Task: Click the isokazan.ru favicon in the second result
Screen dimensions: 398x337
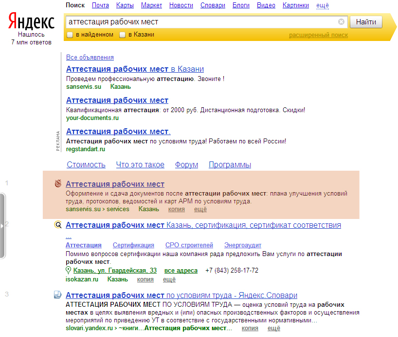Action: [x=58, y=224]
